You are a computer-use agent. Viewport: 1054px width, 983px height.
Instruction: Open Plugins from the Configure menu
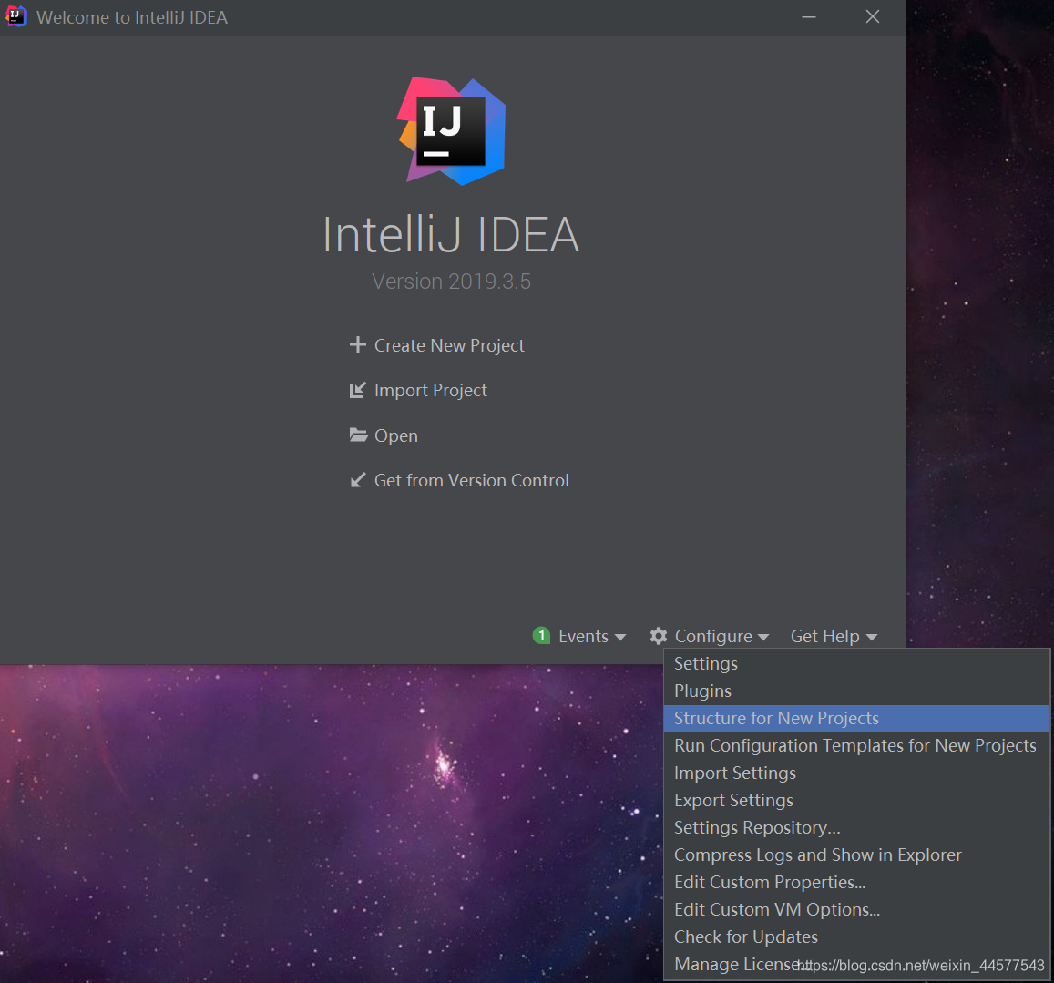[856, 691]
